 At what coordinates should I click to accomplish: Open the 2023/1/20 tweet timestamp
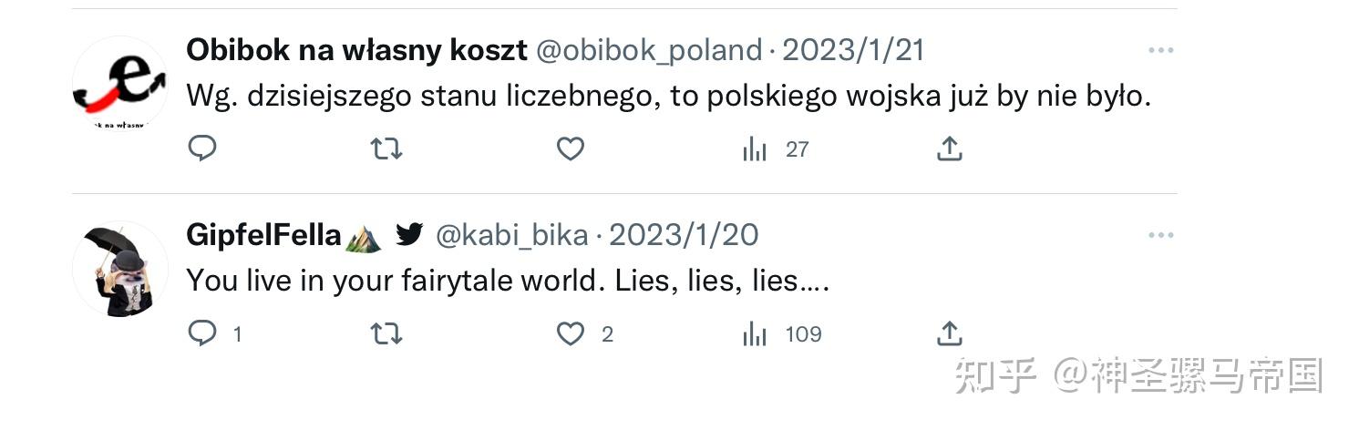684,236
